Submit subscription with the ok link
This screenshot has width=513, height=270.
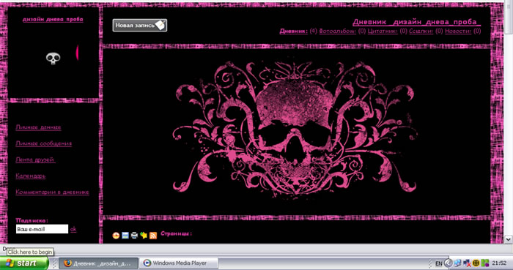(73, 229)
